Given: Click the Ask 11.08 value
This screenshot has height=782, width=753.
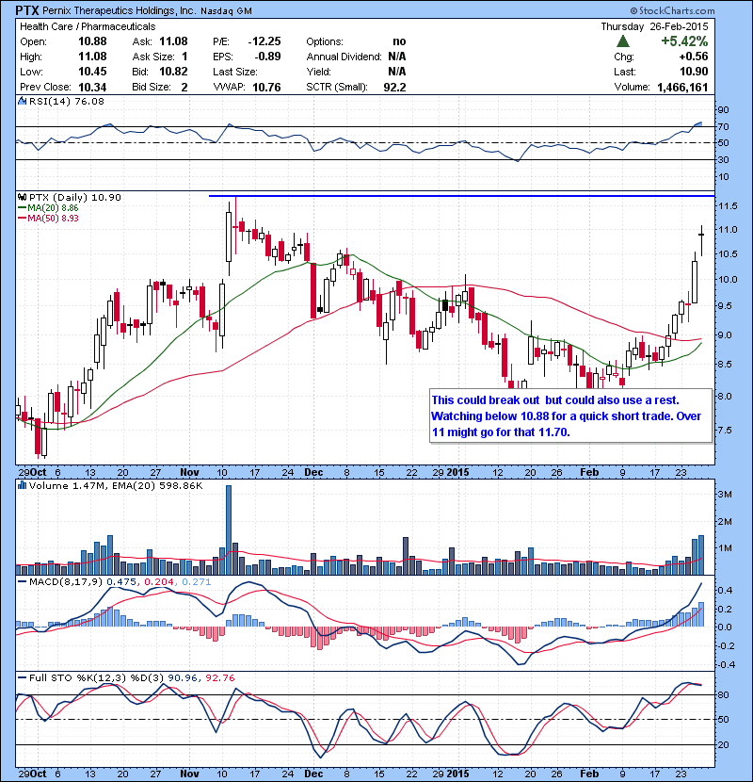Looking at the screenshot, I should (x=173, y=41).
